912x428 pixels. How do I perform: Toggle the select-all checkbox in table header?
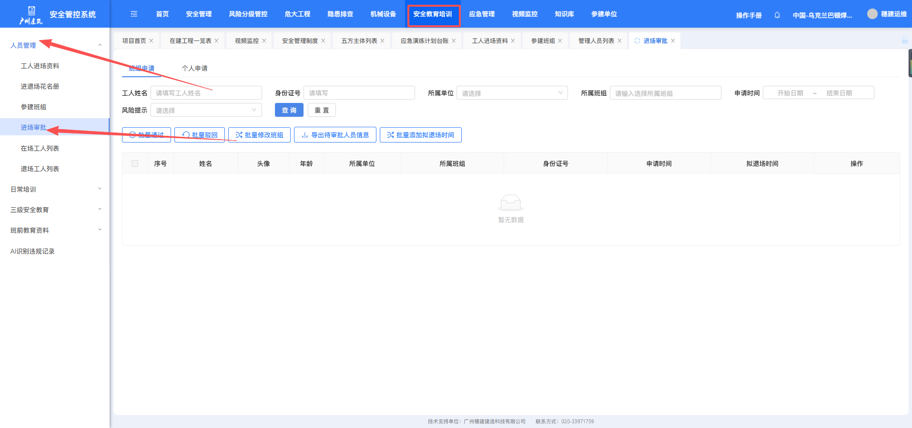(x=135, y=163)
